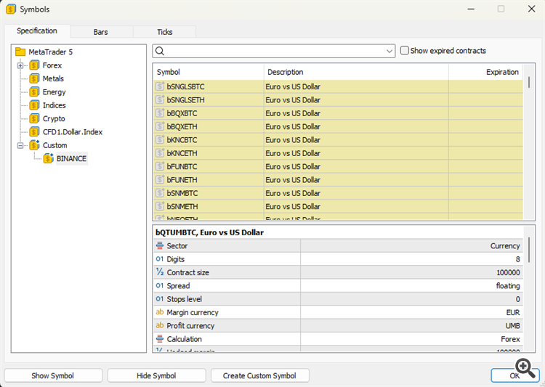Click the Description column header
Image resolution: width=545 pixels, height=387 pixels.
(356, 72)
